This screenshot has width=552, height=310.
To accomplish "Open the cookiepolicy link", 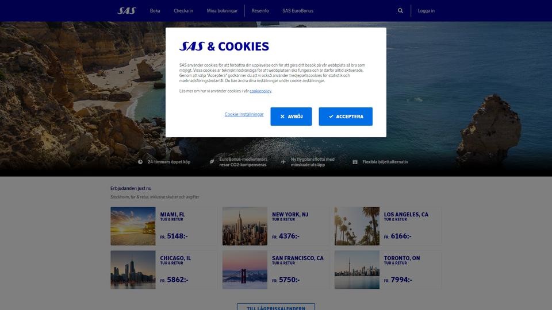I will pyautogui.click(x=260, y=91).
